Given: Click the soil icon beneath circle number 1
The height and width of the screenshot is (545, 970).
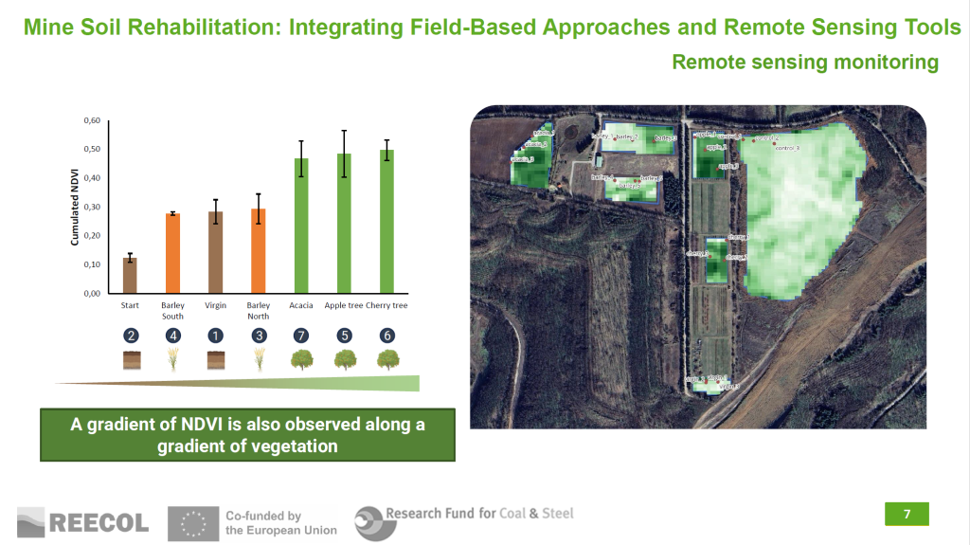Looking at the screenshot, I should tap(215, 359).
